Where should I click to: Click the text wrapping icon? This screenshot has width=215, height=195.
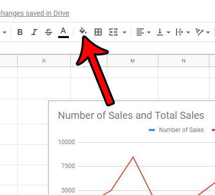click(179, 32)
